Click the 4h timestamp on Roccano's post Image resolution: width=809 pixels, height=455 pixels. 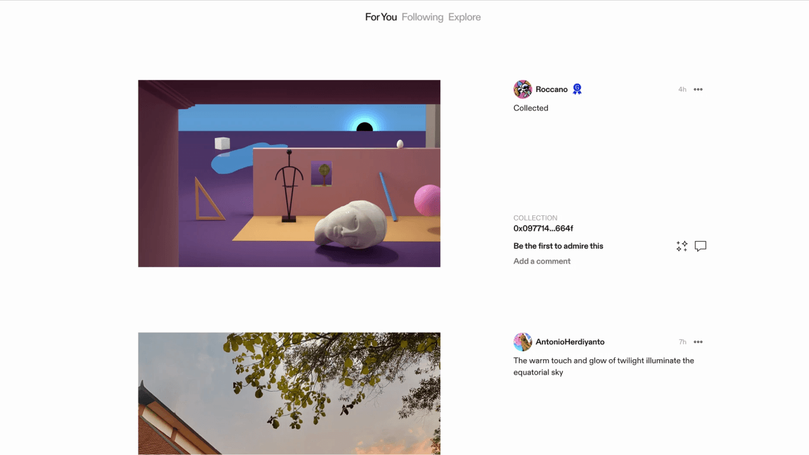(682, 89)
